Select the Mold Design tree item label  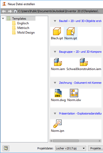click(x=26, y=33)
